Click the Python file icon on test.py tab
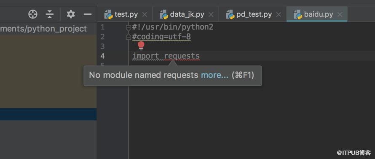This screenshot has height=159, width=375. [109, 15]
